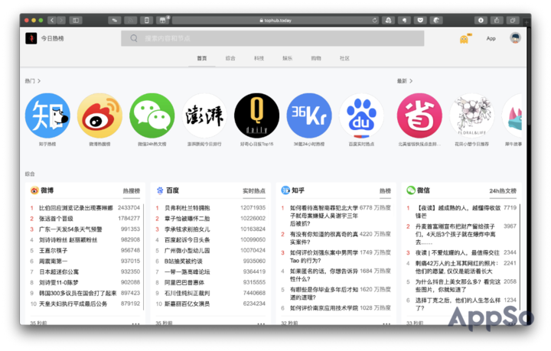Reload the page with the refresh icon
The width and height of the screenshot is (551, 351).
click(375, 21)
